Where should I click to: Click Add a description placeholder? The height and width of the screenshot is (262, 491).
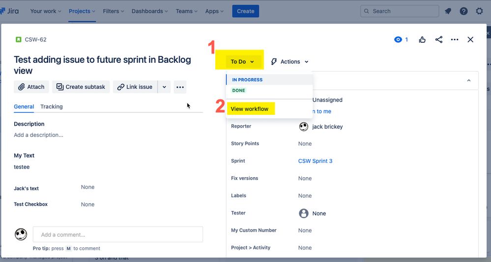click(x=38, y=135)
